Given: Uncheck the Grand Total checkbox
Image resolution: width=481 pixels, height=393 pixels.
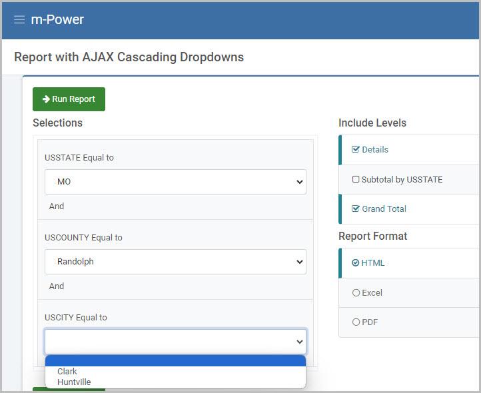Looking at the screenshot, I should pyautogui.click(x=356, y=208).
